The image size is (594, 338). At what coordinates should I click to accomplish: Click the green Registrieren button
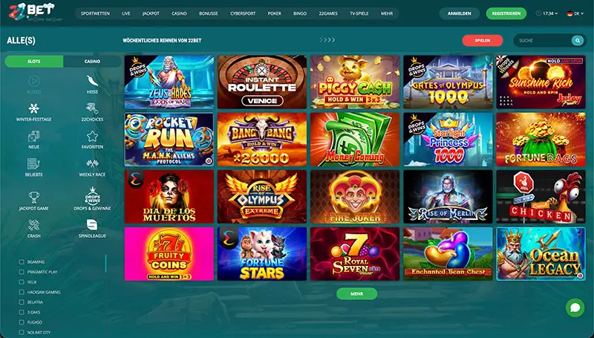tap(506, 13)
